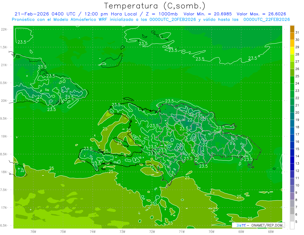Click the '11' label on the color scale
304x235 pixels.
coord(297,178)
